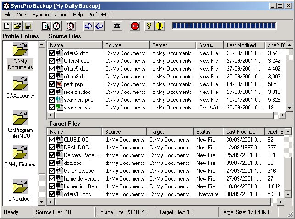
Task: Click the New profile toolbar icon
Action: (7, 26)
